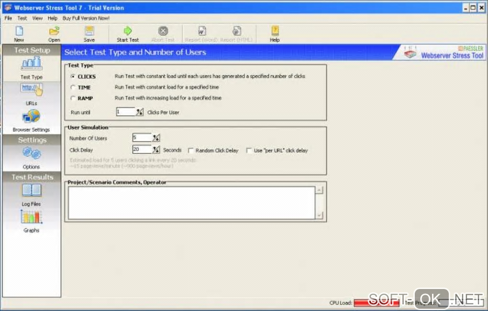This screenshot has height=311, width=488.
Task: Start the test with green arrow icon
Action: pos(128,31)
